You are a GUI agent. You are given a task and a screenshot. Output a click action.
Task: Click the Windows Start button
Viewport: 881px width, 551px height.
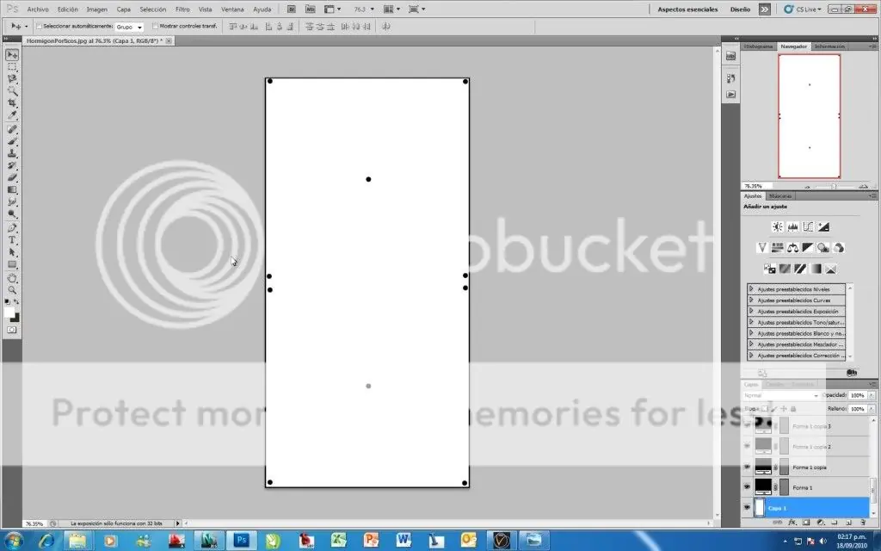pyautogui.click(x=13, y=541)
